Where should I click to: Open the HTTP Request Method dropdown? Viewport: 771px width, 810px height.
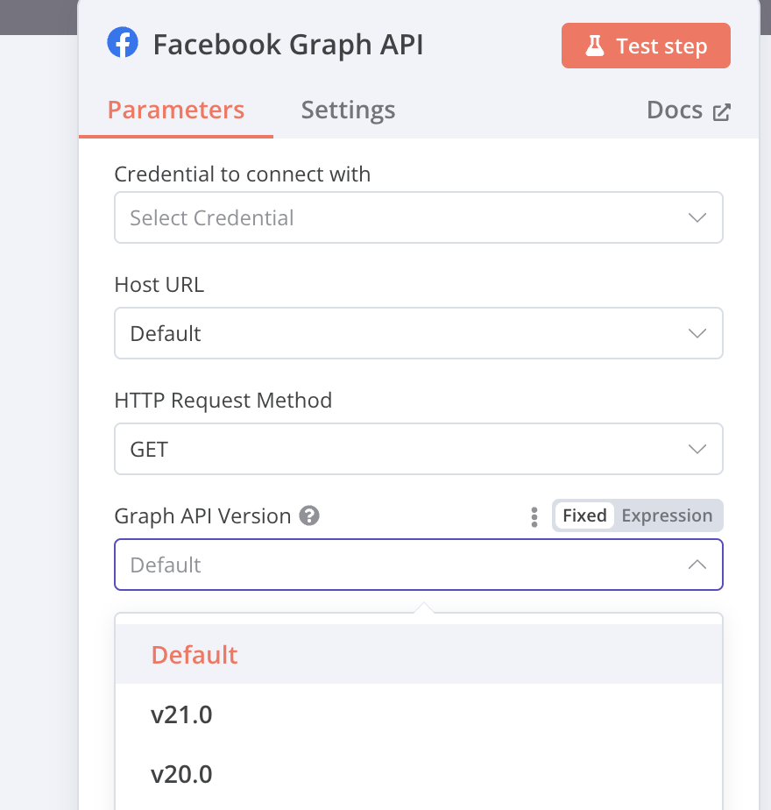(x=418, y=449)
